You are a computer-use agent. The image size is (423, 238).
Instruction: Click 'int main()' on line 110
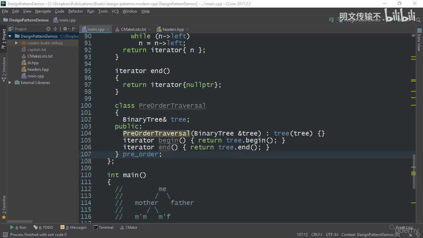click(x=127, y=175)
